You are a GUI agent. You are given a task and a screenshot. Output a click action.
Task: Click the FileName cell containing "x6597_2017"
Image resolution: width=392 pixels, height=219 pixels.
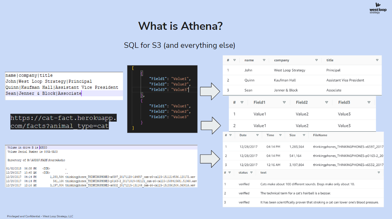(348, 147)
